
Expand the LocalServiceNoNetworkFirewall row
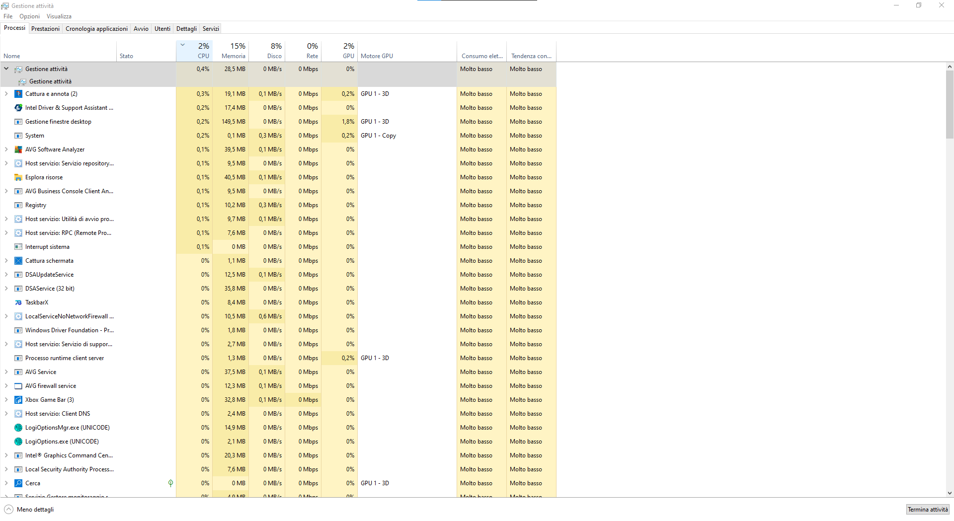coord(6,316)
